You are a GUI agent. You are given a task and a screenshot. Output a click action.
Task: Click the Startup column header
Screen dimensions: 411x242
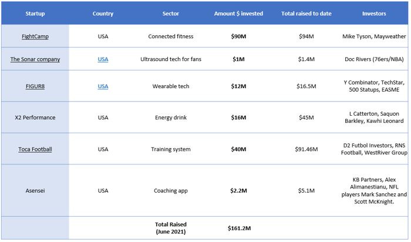tap(35, 14)
